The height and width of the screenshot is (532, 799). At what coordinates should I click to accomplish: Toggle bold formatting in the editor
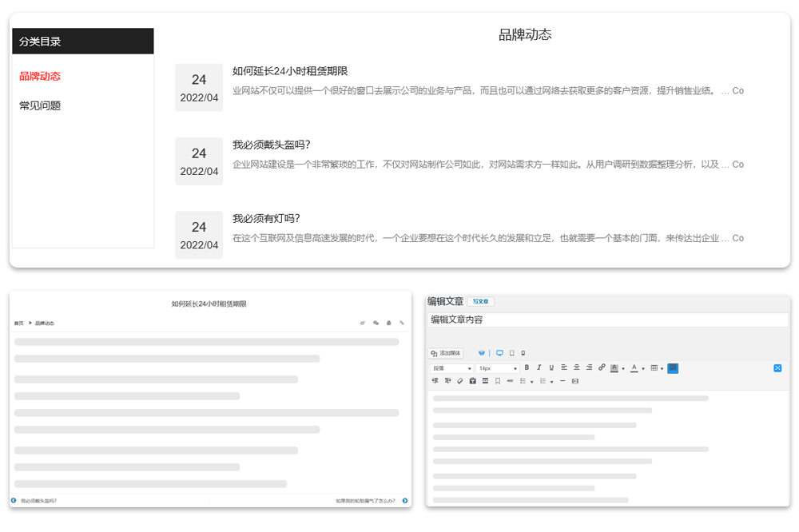(x=527, y=368)
